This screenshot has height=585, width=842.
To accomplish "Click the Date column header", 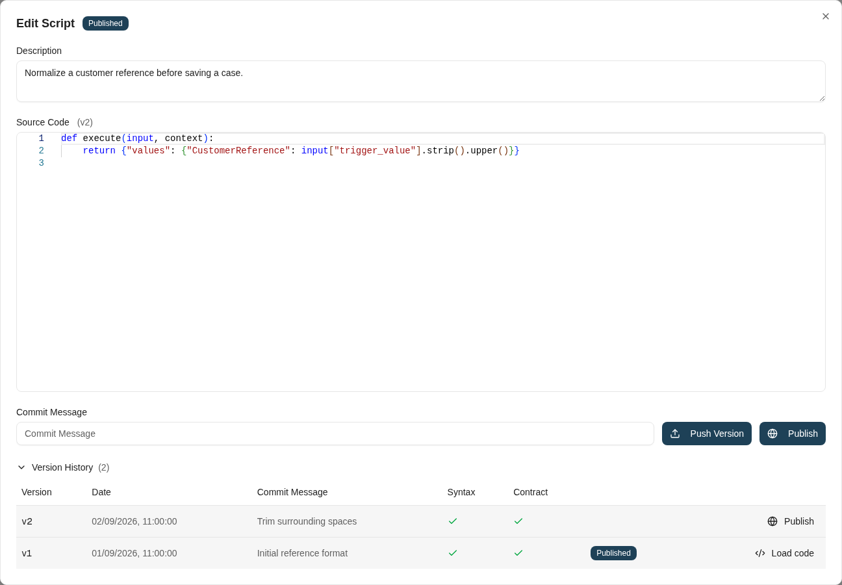I will click(x=101, y=492).
